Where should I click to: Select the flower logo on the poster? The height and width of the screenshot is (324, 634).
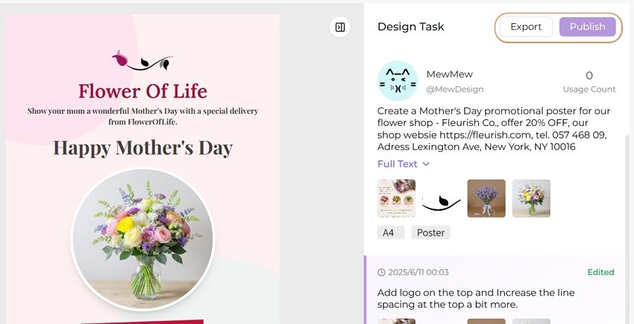(142, 60)
